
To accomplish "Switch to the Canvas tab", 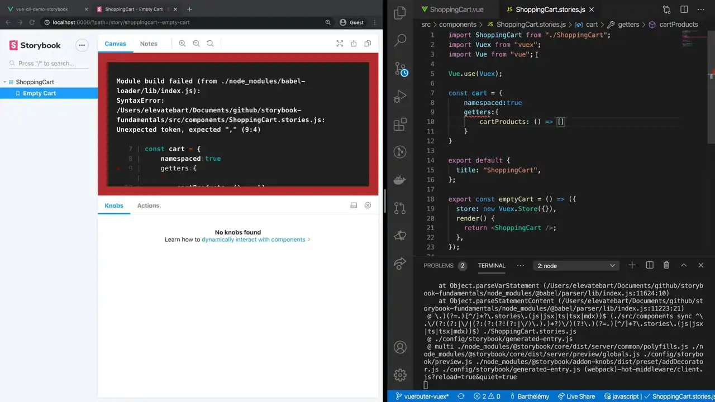I will (116, 44).
